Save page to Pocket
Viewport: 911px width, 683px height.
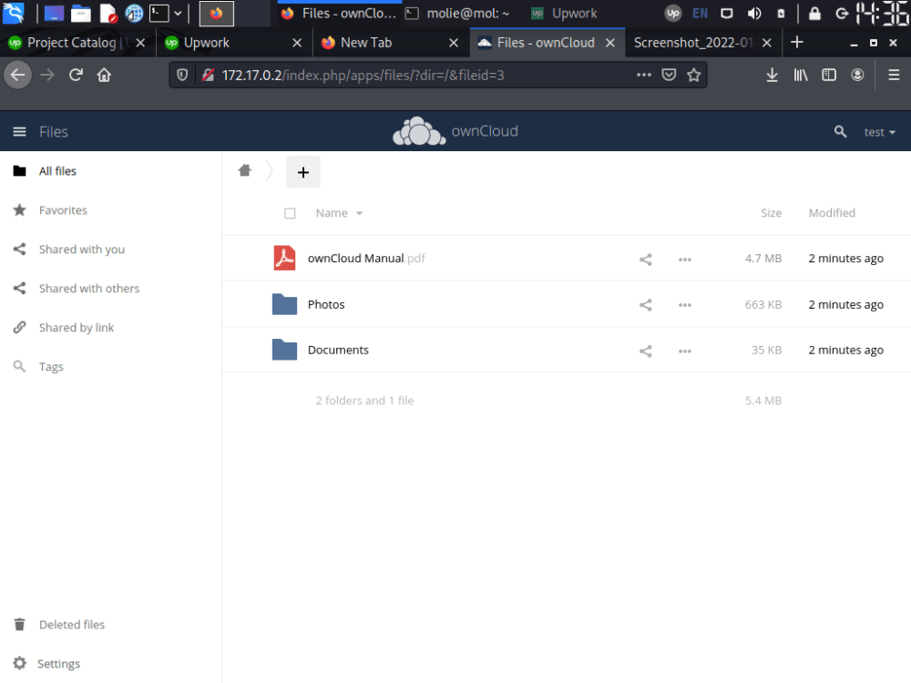[x=669, y=75]
